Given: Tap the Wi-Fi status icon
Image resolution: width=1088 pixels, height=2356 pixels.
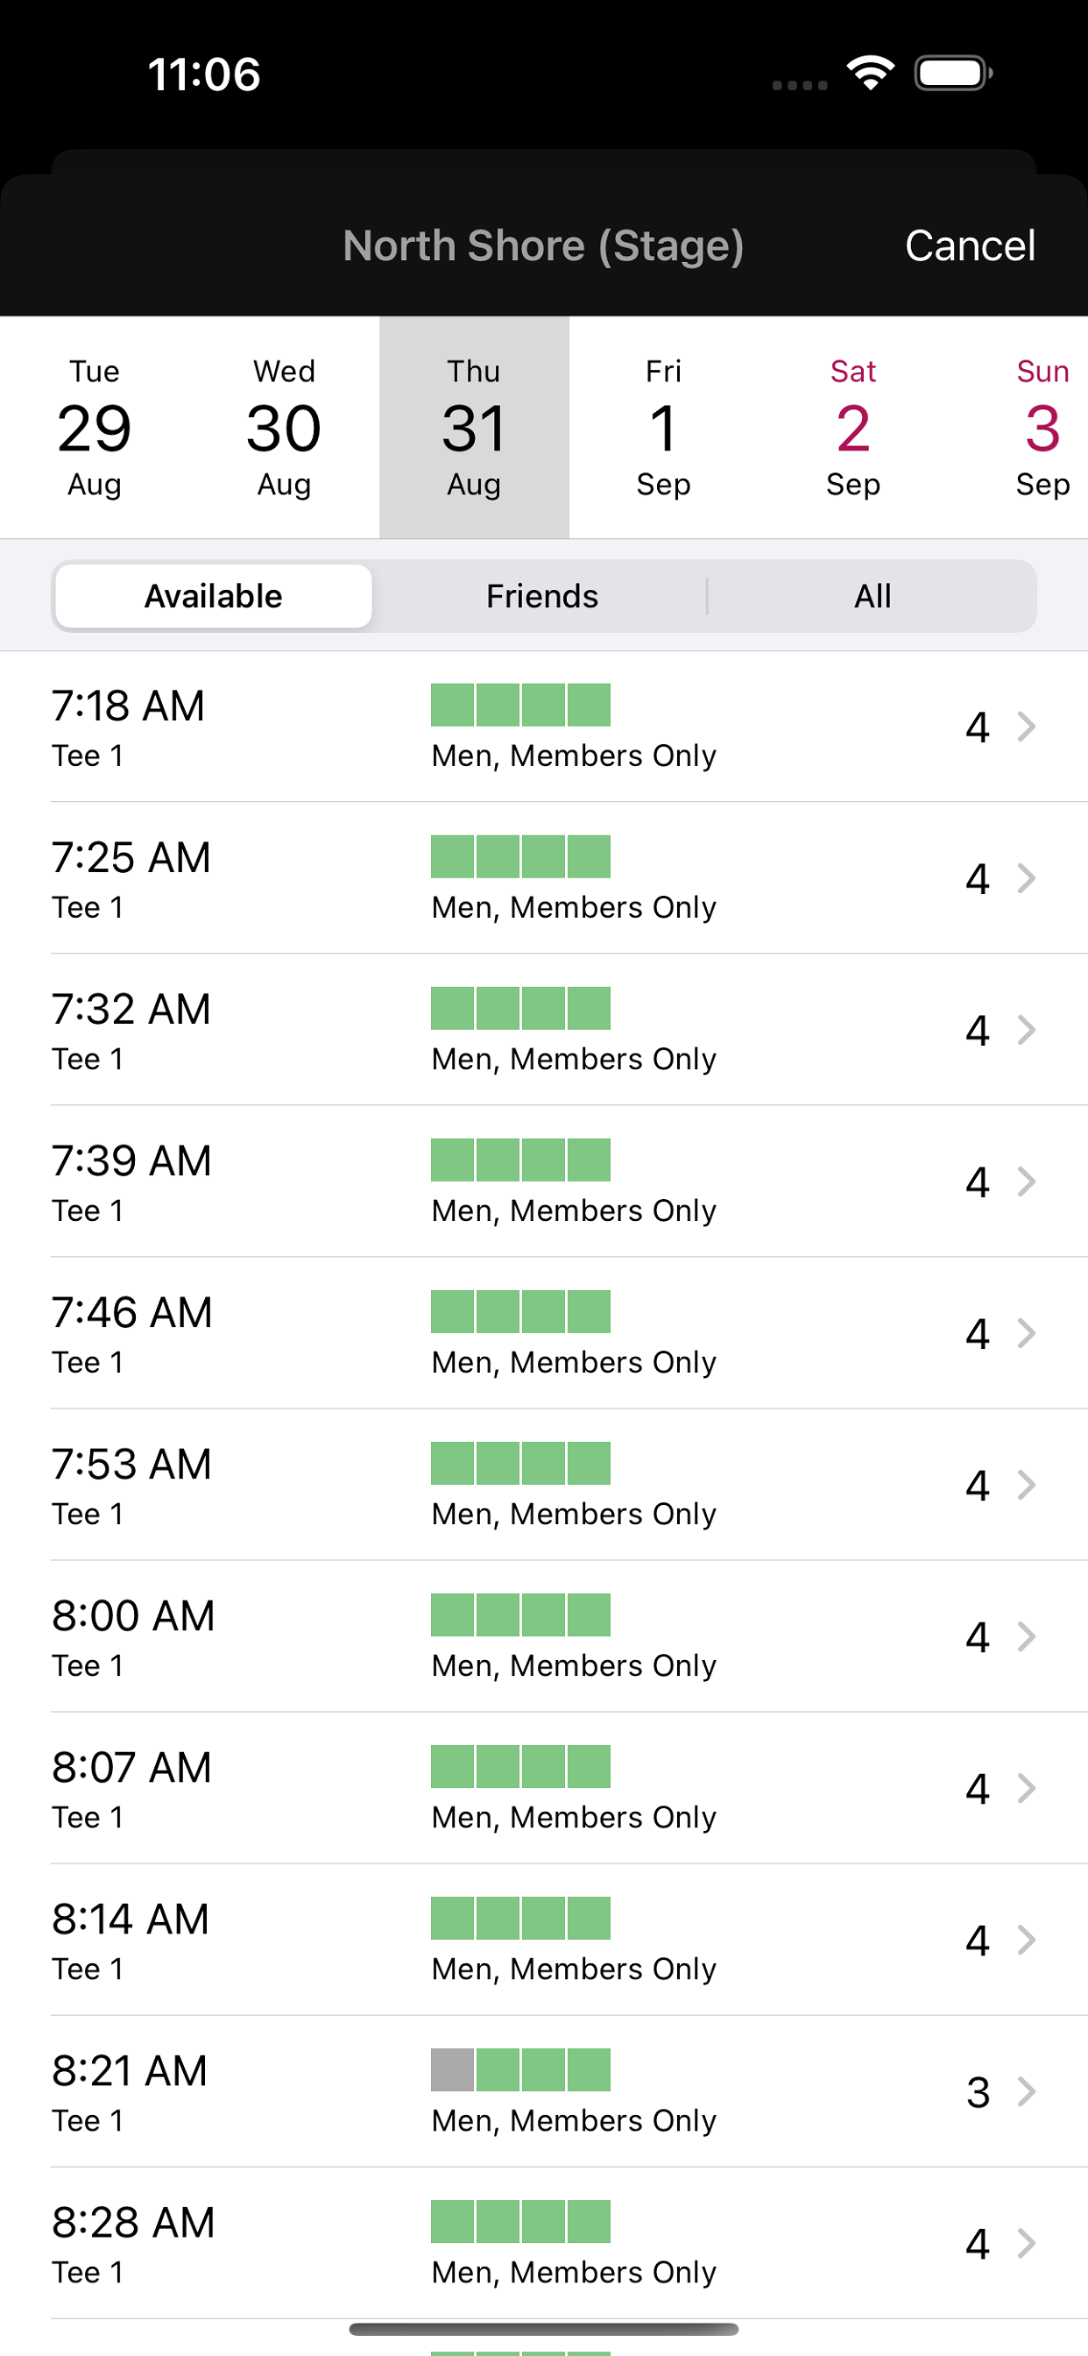Looking at the screenshot, I should [870, 73].
